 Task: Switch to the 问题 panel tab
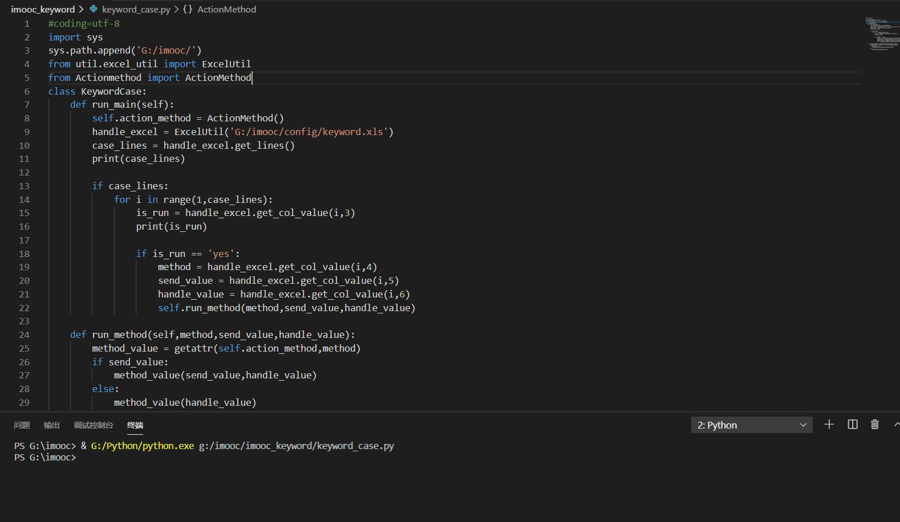[x=22, y=425]
